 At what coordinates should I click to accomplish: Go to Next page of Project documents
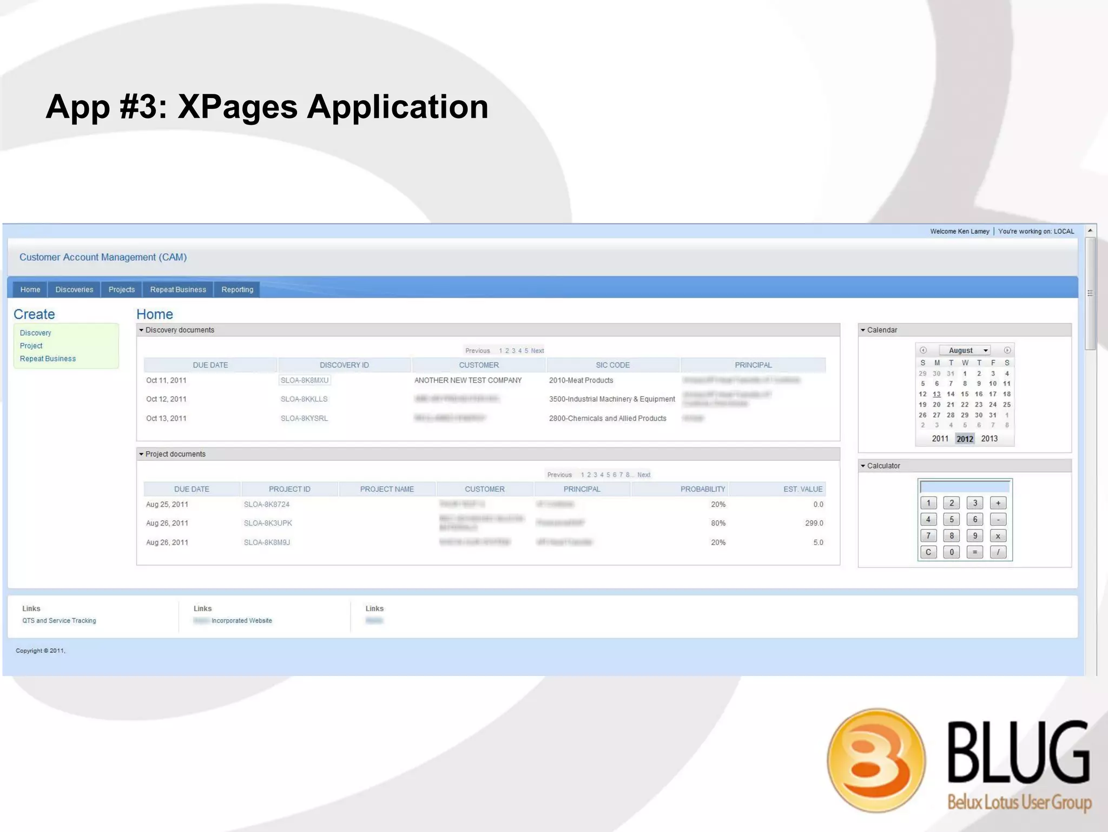644,475
